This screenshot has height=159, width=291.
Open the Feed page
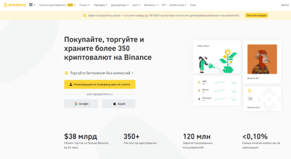click(x=193, y=5)
